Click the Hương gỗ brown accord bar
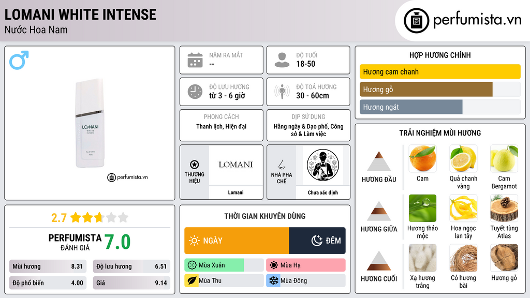 pos(426,89)
